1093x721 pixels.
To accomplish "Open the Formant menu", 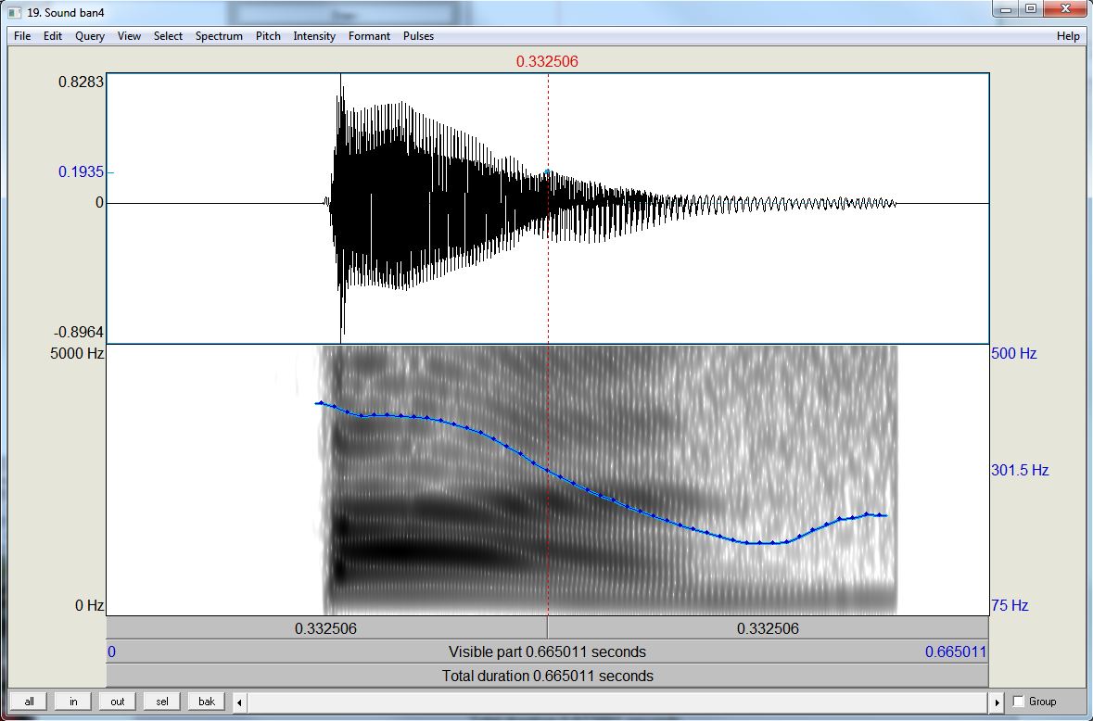I will 370,36.
